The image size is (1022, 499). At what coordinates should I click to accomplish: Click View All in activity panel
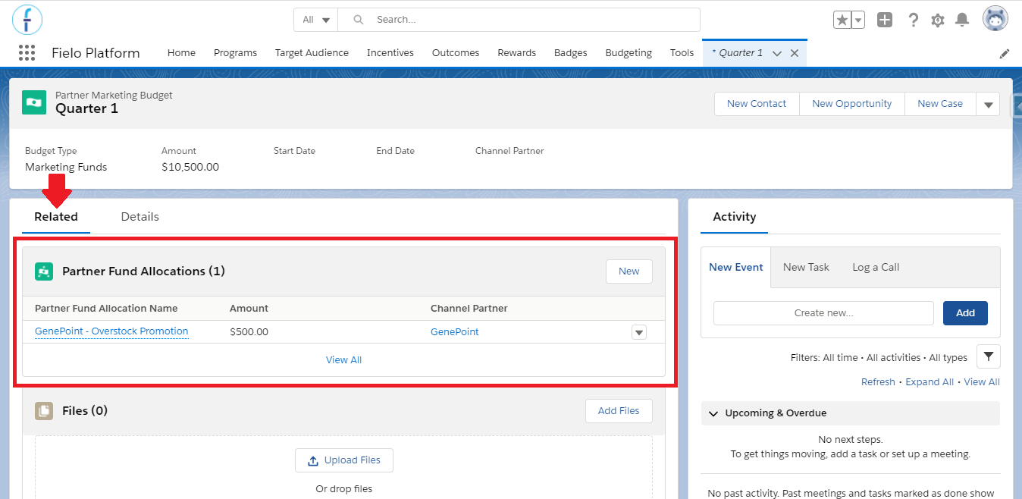click(x=982, y=381)
